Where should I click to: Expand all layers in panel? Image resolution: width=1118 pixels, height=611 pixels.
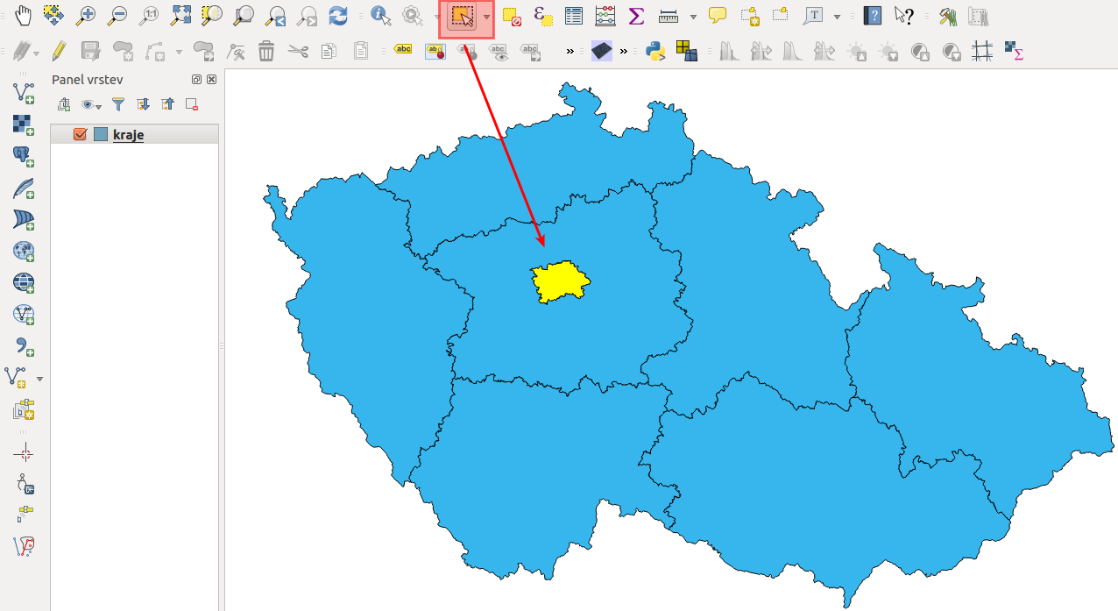pyautogui.click(x=143, y=104)
